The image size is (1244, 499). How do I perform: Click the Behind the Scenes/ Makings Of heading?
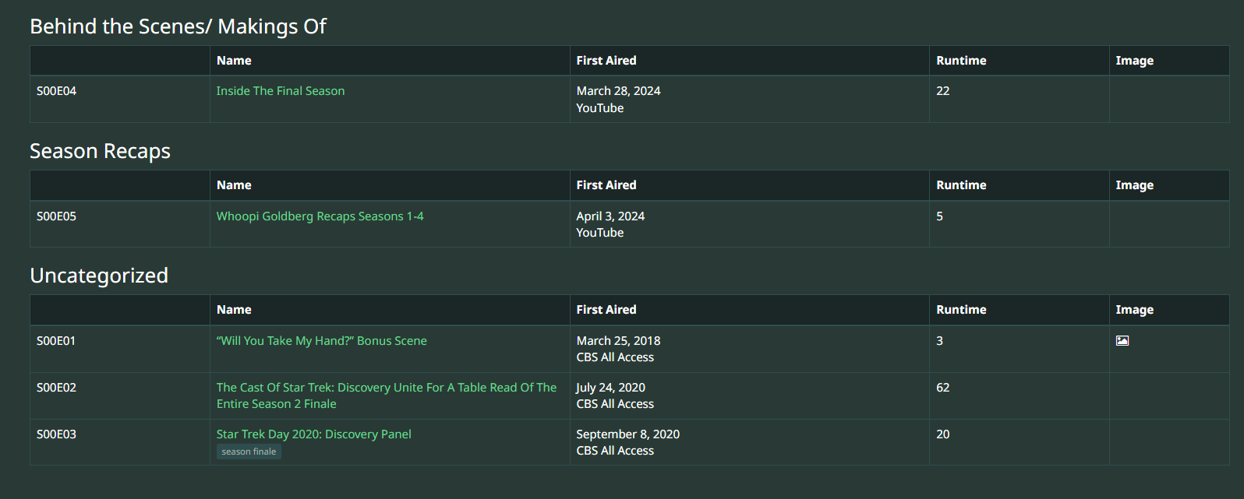pyautogui.click(x=178, y=26)
